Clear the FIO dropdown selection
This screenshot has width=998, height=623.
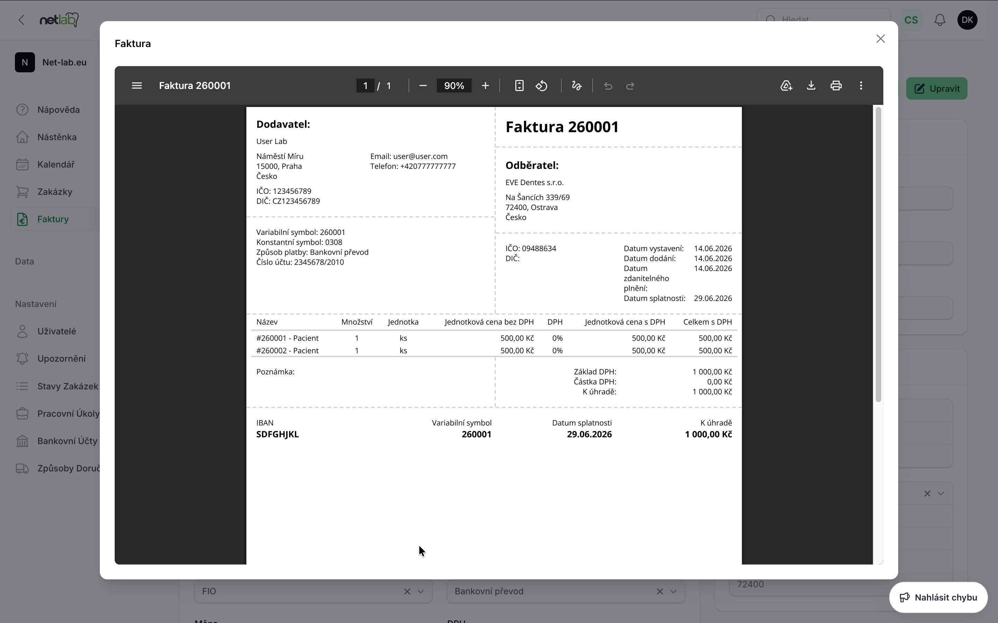coord(407,591)
